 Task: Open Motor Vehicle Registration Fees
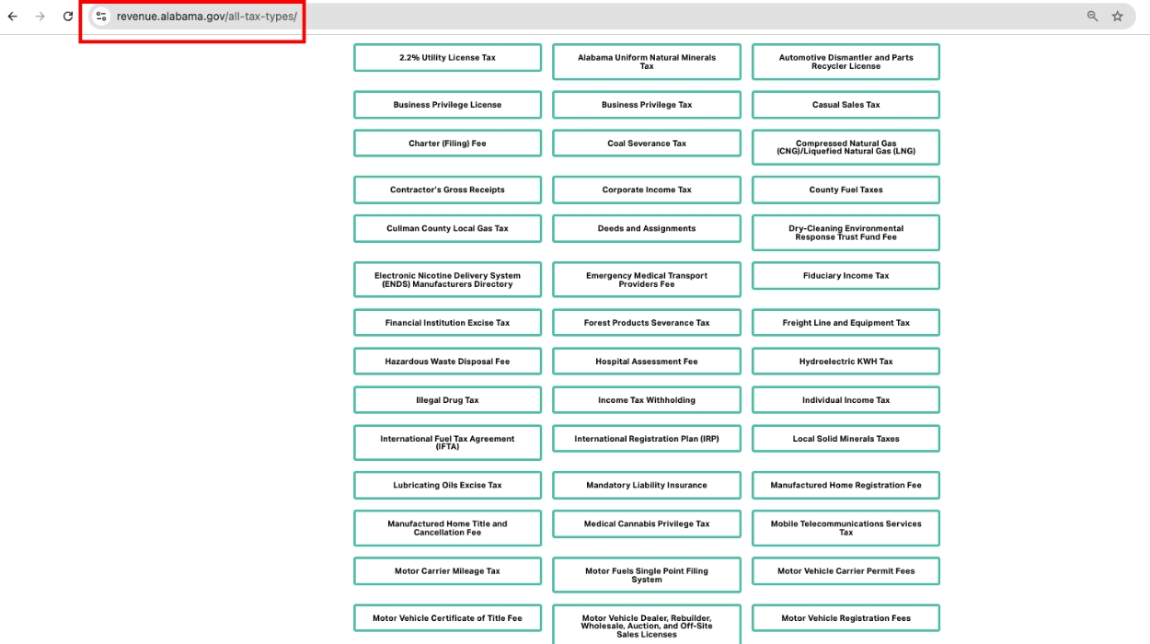pyautogui.click(x=845, y=618)
